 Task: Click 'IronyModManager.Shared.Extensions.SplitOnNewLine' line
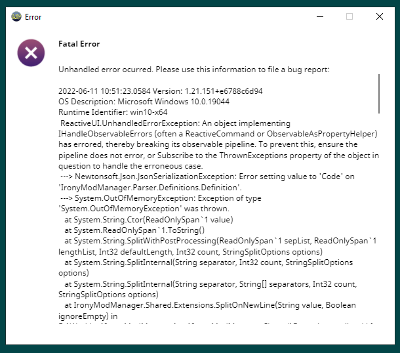(210, 305)
